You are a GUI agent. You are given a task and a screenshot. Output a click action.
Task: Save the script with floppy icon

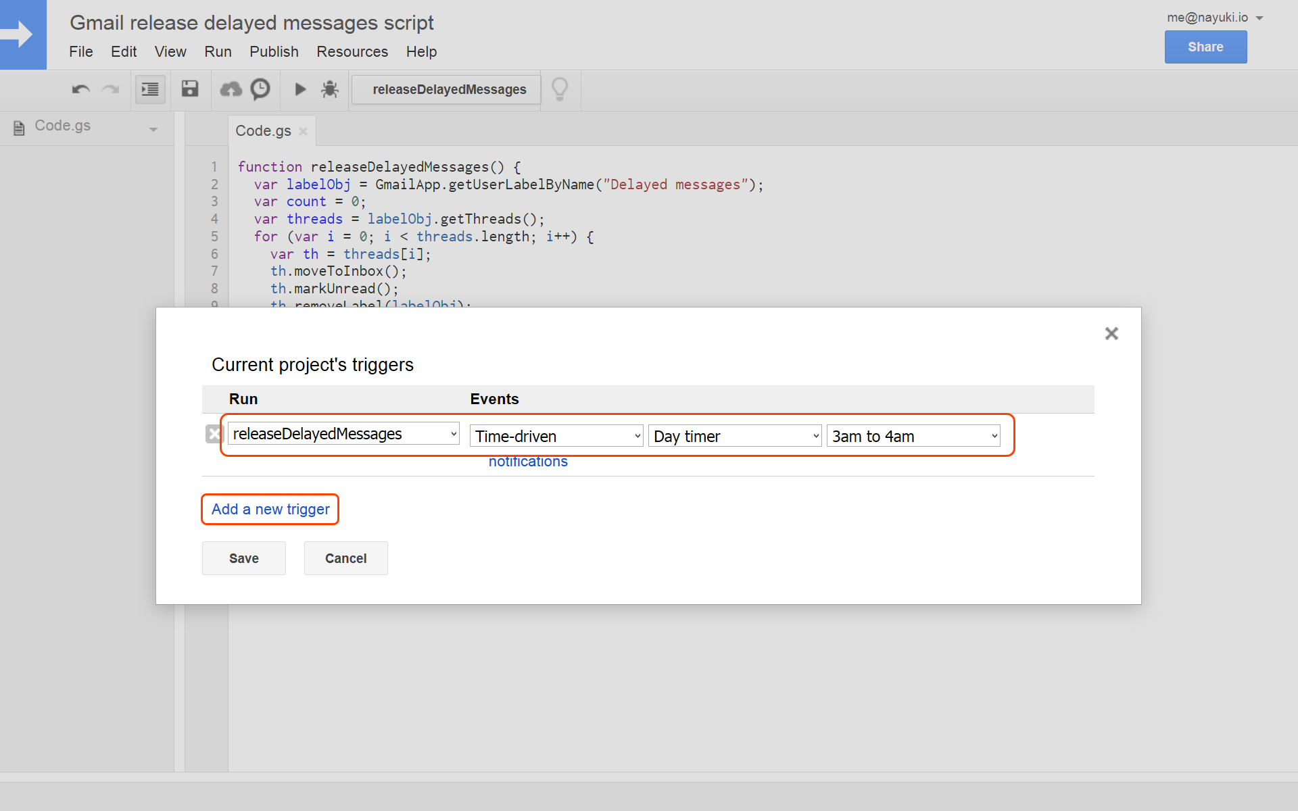pyautogui.click(x=190, y=89)
